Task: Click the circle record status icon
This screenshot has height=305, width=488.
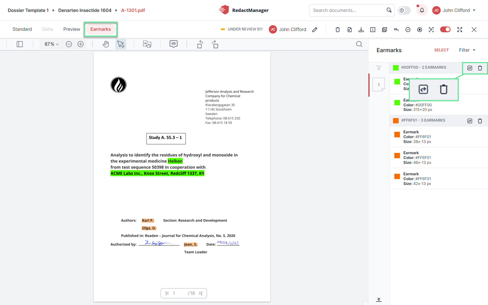Action: coord(420,30)
